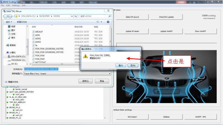Click the Save (保存) button

[85, 81]
